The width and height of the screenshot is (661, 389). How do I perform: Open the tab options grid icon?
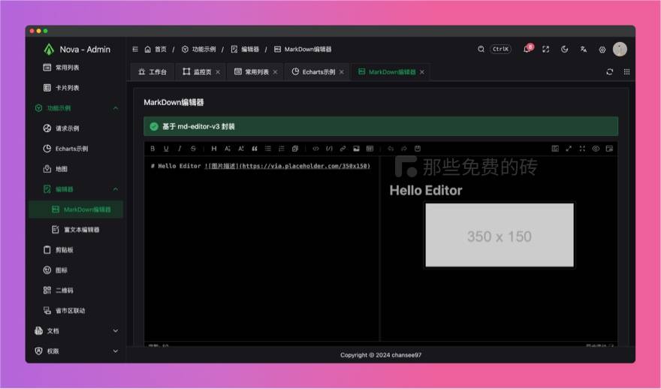[627, 72]
